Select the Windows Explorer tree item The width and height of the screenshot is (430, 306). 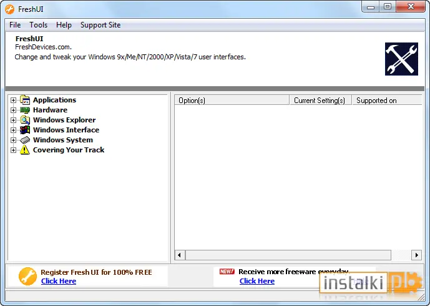point(64,120)
